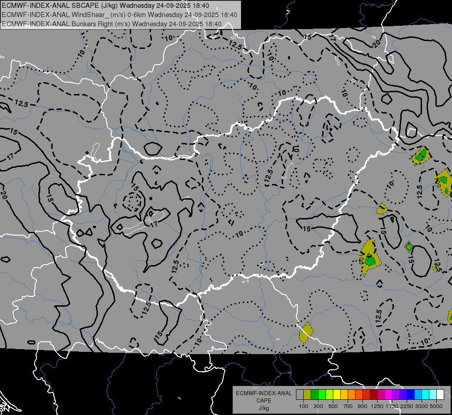Click the 900 value on legend scale
Screen dimensions: 452x415
tap(362, 406)
